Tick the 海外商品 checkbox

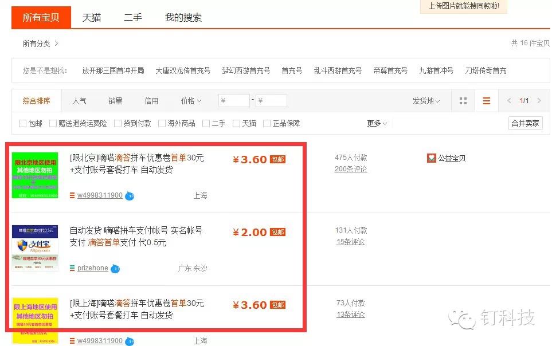point(162,124)
